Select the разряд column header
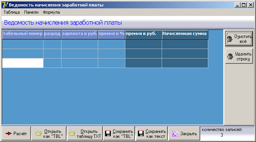This screenshot has width=256, height=142. point(52,35)
